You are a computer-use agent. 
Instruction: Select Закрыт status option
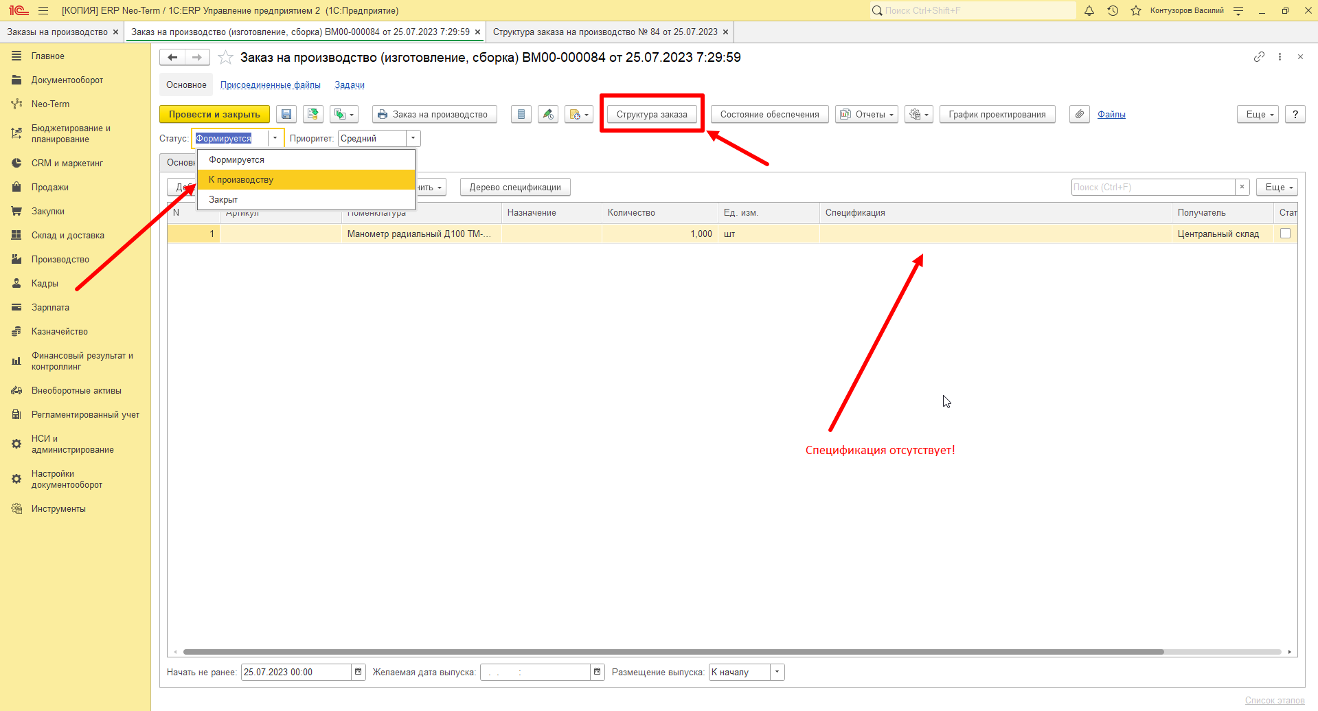[306, 200]
